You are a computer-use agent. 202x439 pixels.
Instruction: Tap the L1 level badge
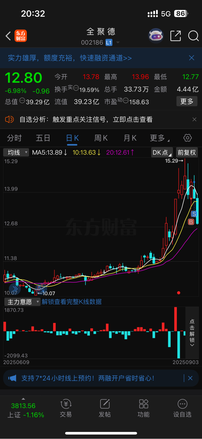click(109, 43)
